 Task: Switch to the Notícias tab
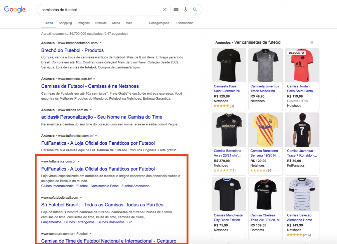[x=101, y=23]
